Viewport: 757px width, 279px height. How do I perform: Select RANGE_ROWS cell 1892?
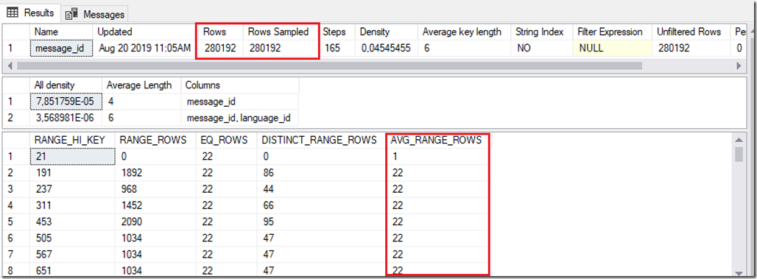155,173
